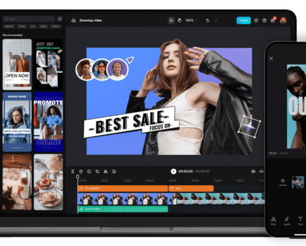Viewport: 306px width, 246px height.
Task: Choose the 'OPEN NOW' template thumbnail
Action: 17,64
